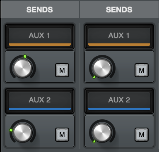
Task: Open the AUX 1 send selector in left channel
Action: pos(40,37)
